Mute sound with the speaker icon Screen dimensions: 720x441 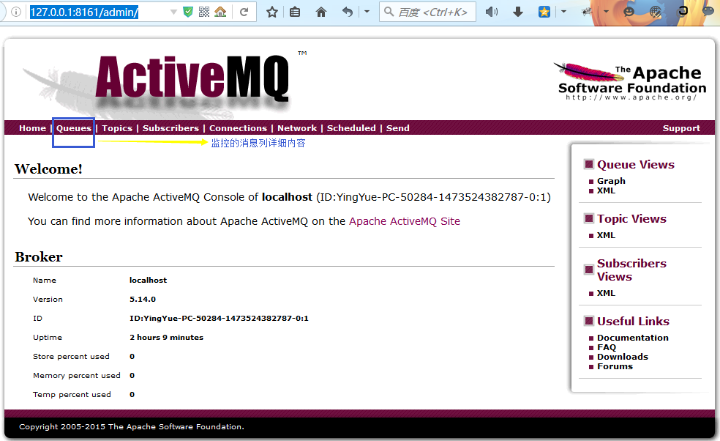(492, 12)
